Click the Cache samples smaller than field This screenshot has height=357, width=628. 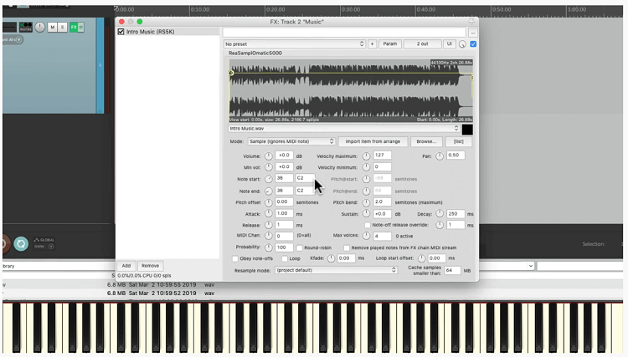(x=452, y=271)
